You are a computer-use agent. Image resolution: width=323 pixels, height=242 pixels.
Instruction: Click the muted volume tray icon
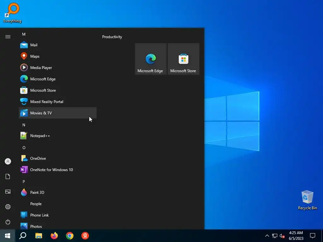282,236
